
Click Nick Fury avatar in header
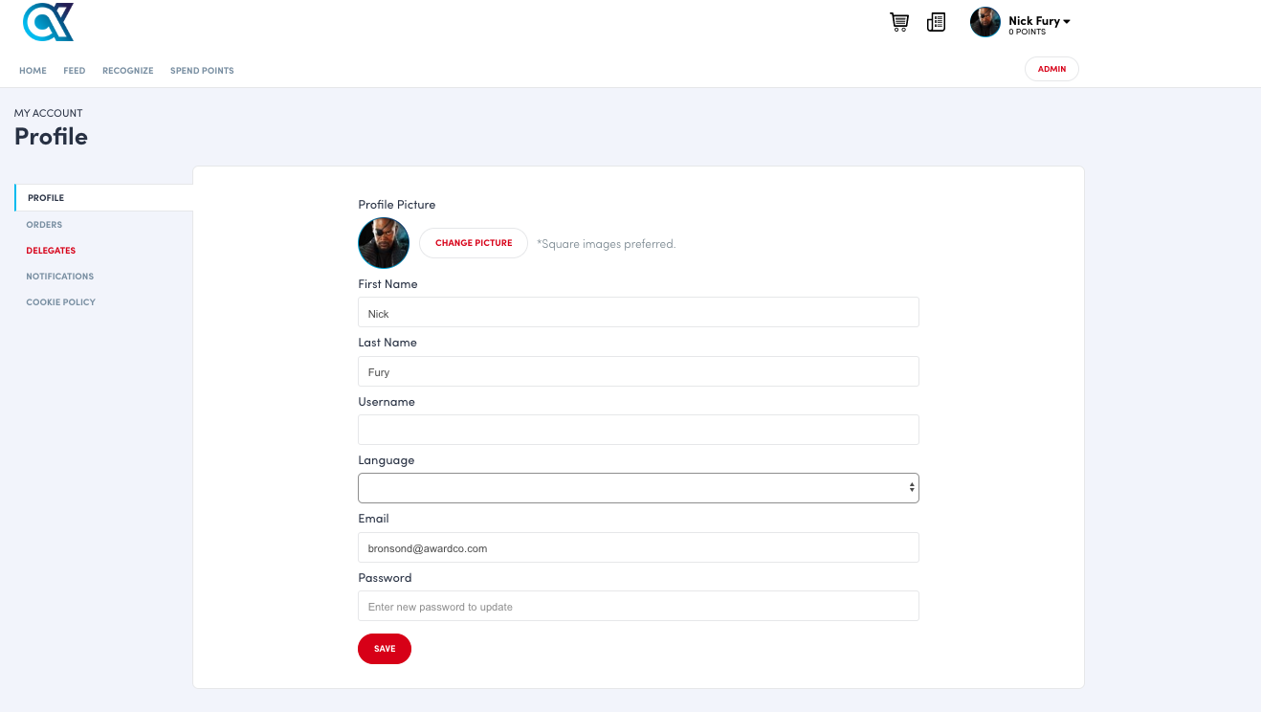[x=984, y=22]
